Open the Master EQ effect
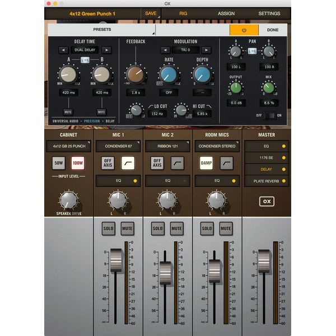Viewport: 336px width, 336px height. click(x=267, y=146)
